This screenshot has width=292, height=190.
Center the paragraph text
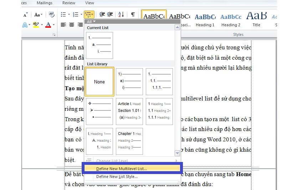[72, 25]
